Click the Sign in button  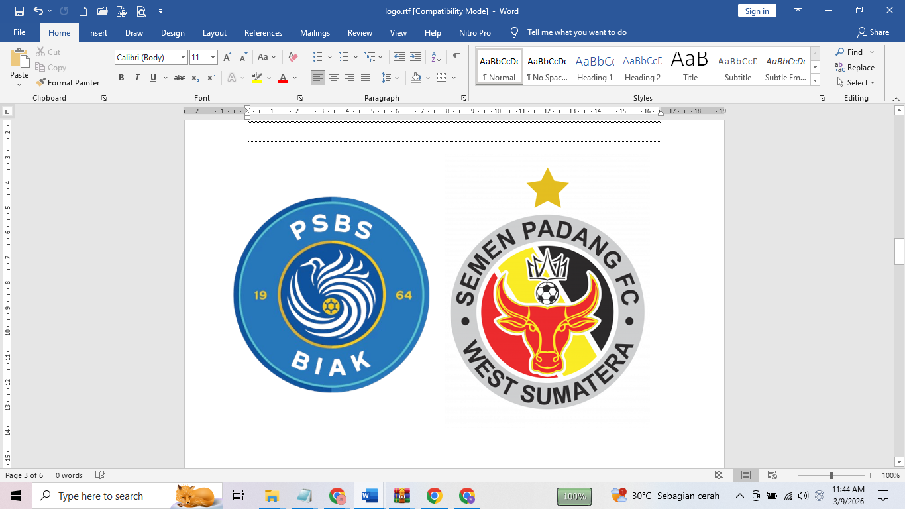pyautogui.click(x=757, y=11)
